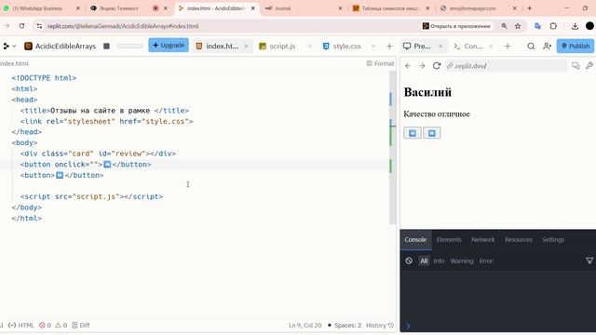Select the Error console filter
596x335 pixels.
click(486, 261)
